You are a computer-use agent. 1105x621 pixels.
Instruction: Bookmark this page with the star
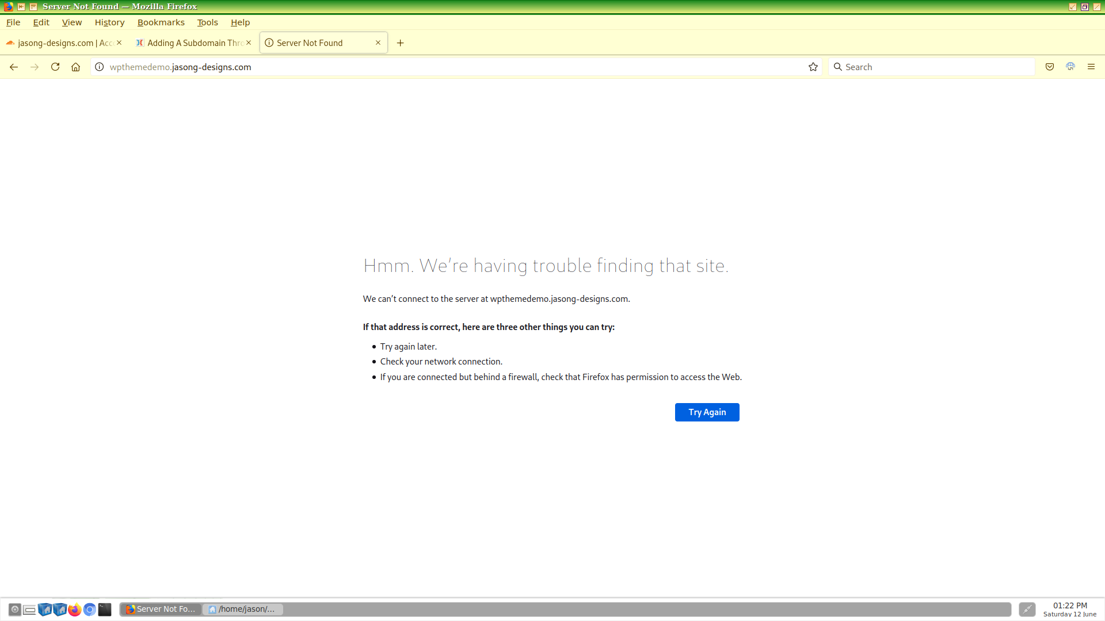pos(813,67)
